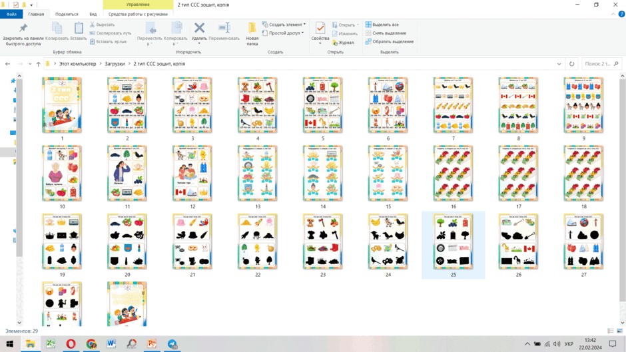Refresh the folder view

coord(571,64)
